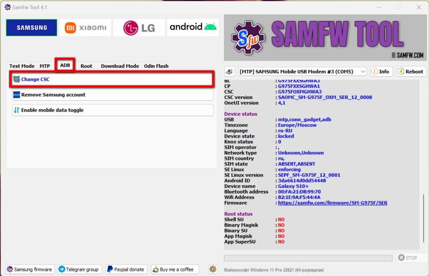Select the Android brand button
Image resolution: width=429 pixels, height=276 pixels.
[x=193, y=28]
